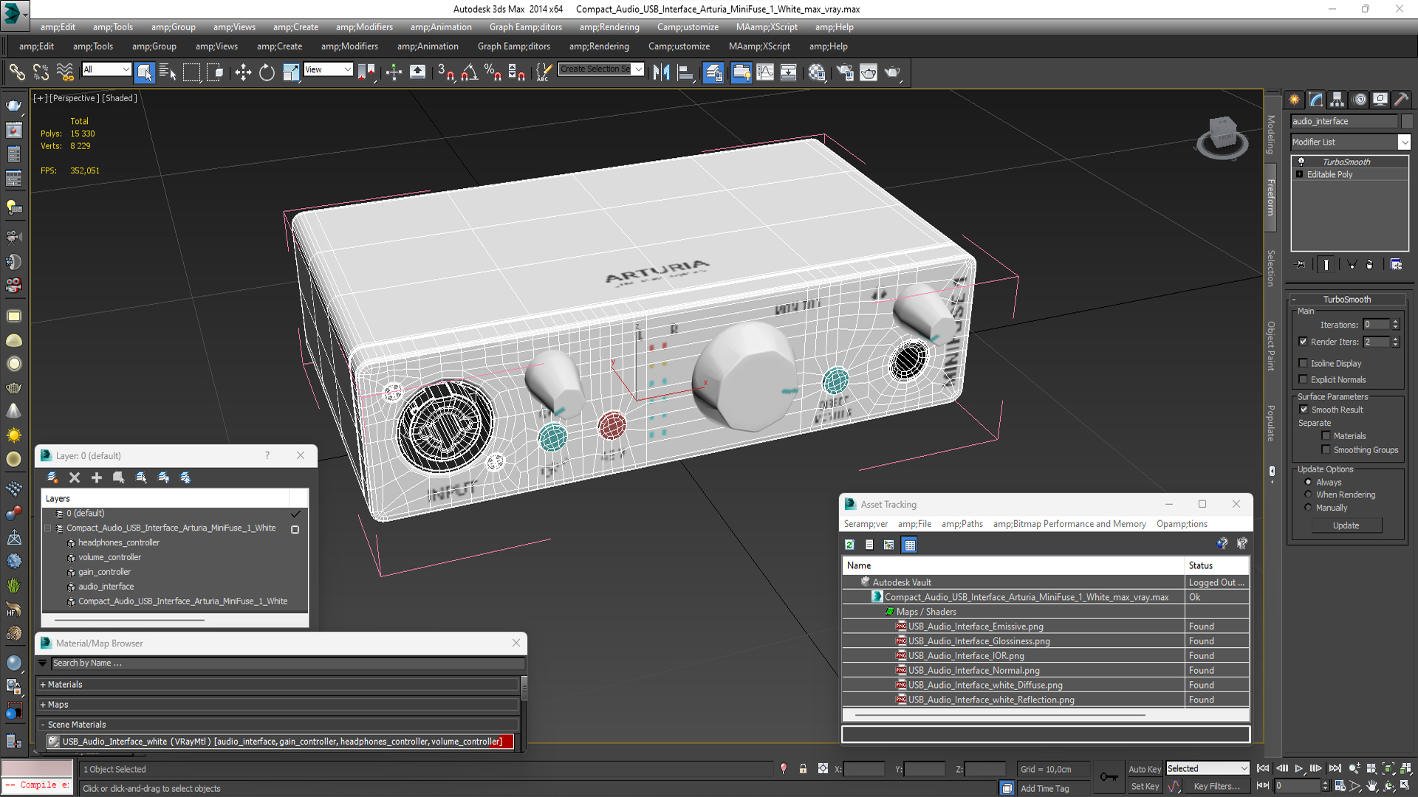Open the Curve Editor icon

pos(765,72)
